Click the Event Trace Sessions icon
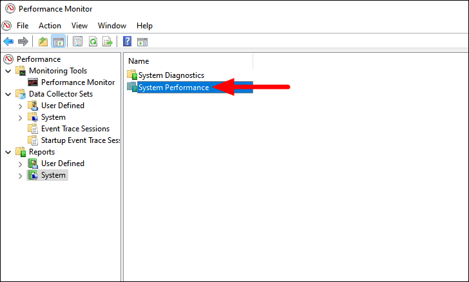This screenshot has height=282, width=469. 33,129
